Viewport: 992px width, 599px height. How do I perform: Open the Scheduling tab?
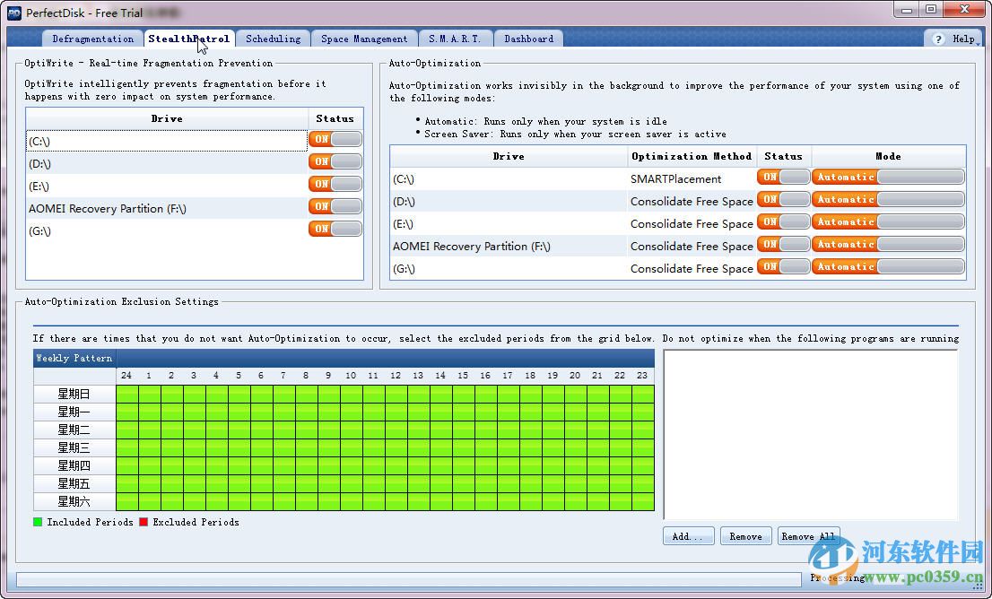point(273,39)
